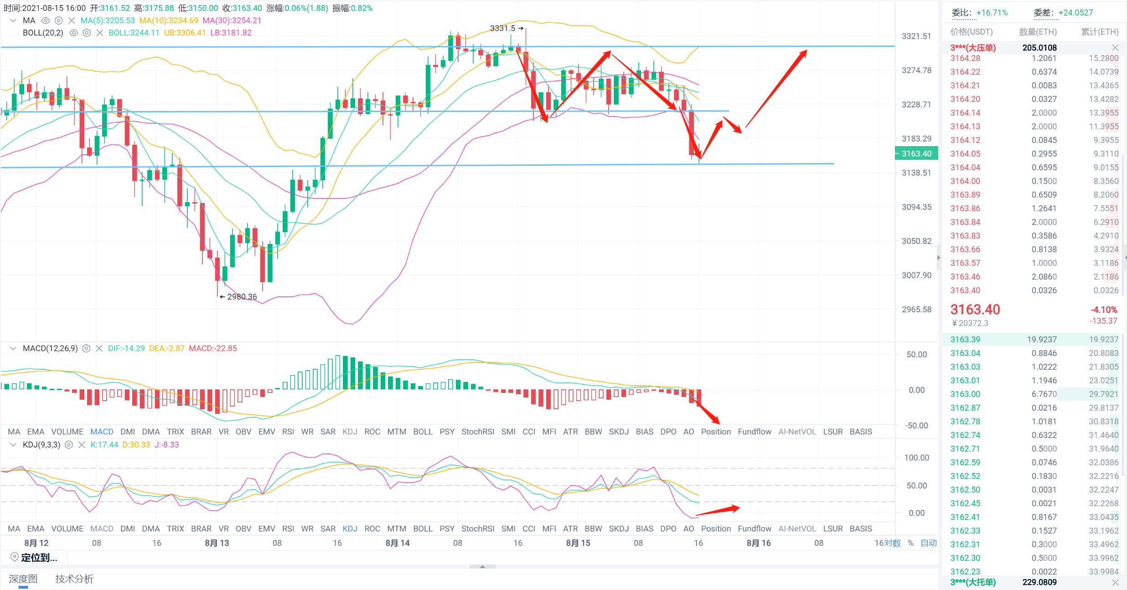
Task: Close the KDJ(9,3,3) indicator panel
Action: (x=82, y=445)
